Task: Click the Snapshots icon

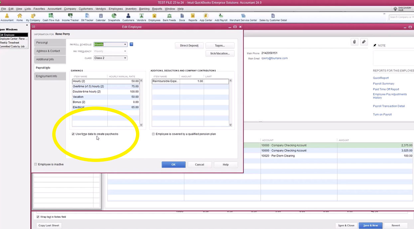Action: [114, 17]
